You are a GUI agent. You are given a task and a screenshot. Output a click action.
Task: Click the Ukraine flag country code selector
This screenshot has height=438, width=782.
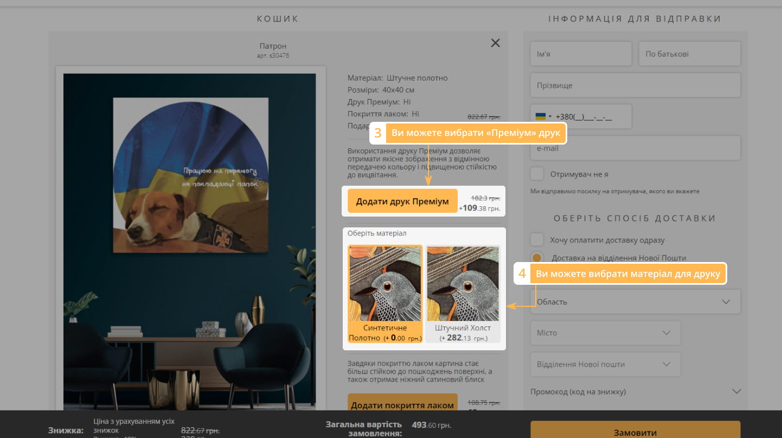pyautogui.click(x=543, y=117)
